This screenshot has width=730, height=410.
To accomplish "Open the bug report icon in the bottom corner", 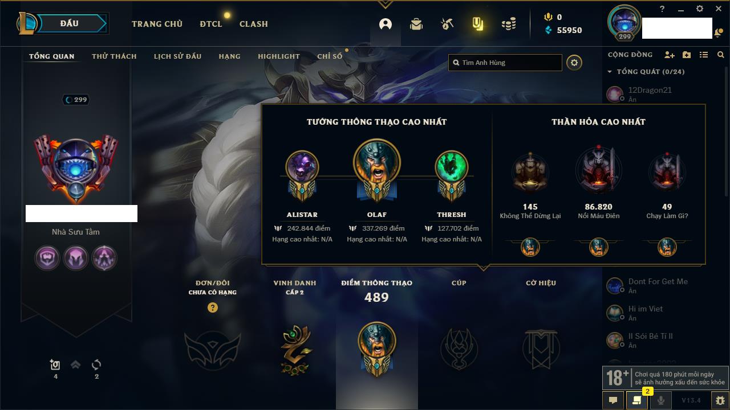I will [x=720, y=400].
